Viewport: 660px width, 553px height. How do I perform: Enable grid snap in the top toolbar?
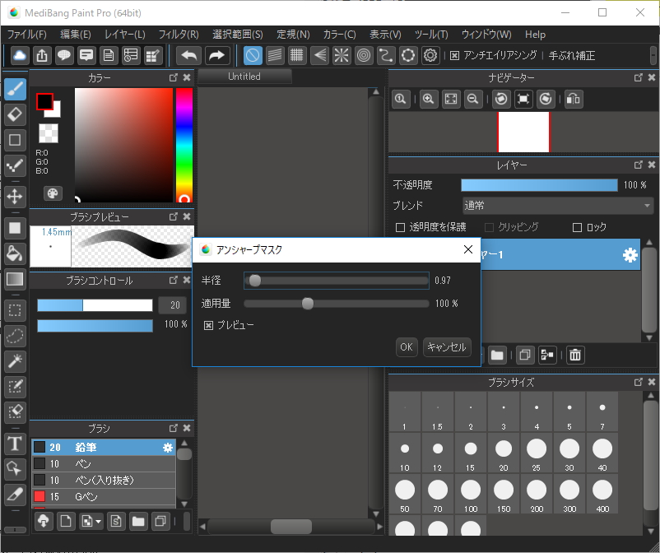pos(296,55)
